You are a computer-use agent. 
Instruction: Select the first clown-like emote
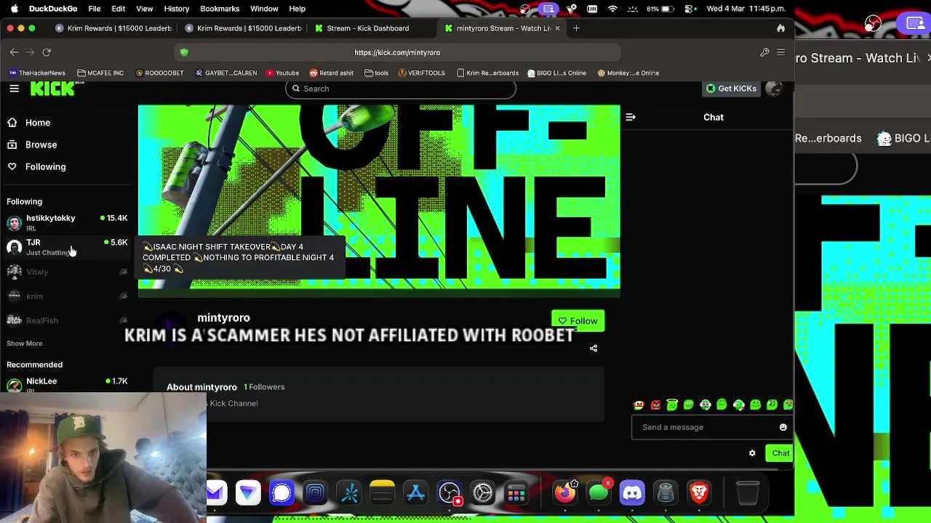639,405
